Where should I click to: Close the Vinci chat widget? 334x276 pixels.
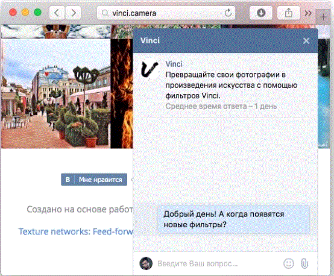[306, 40]
